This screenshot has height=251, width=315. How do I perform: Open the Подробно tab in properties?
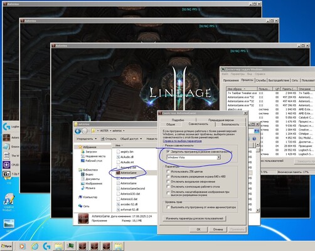[178, 120]
